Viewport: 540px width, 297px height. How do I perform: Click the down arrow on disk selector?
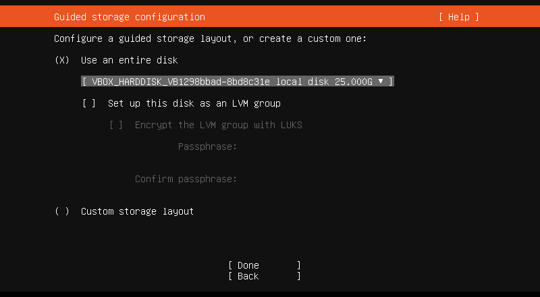tap(381, 81)
